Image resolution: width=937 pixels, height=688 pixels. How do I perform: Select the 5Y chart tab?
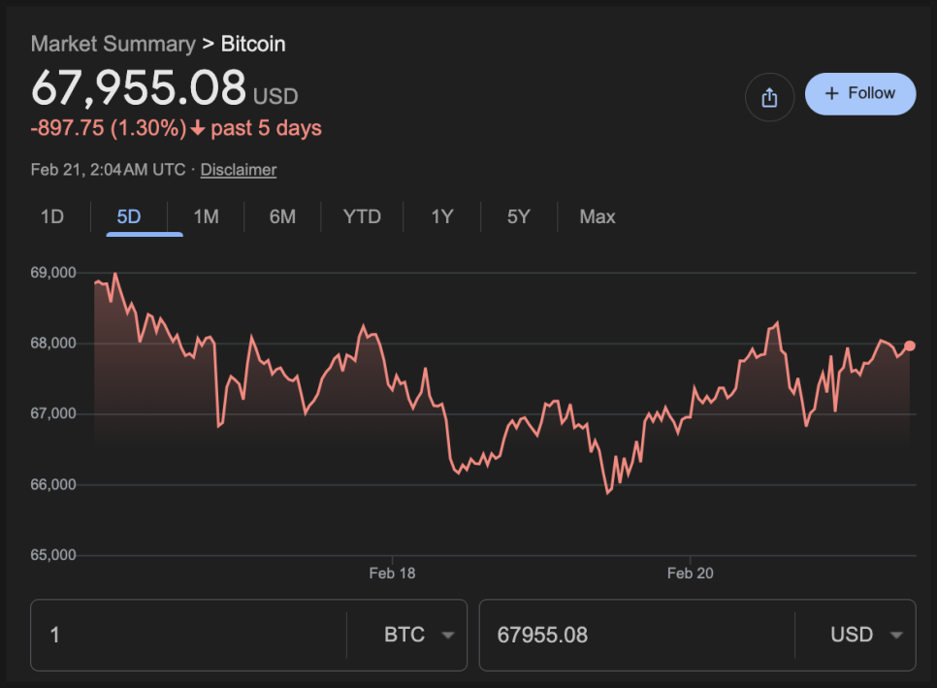point(519,217)
